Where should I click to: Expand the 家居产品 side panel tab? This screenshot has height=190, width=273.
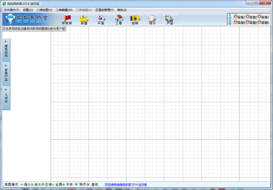6,74
